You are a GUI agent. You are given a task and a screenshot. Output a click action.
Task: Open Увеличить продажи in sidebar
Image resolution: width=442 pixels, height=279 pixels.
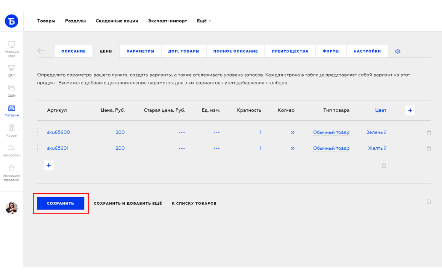point(11,173)
